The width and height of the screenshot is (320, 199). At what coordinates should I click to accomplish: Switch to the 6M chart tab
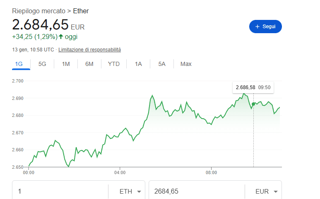pyautogui.click(x=89, y=64)
